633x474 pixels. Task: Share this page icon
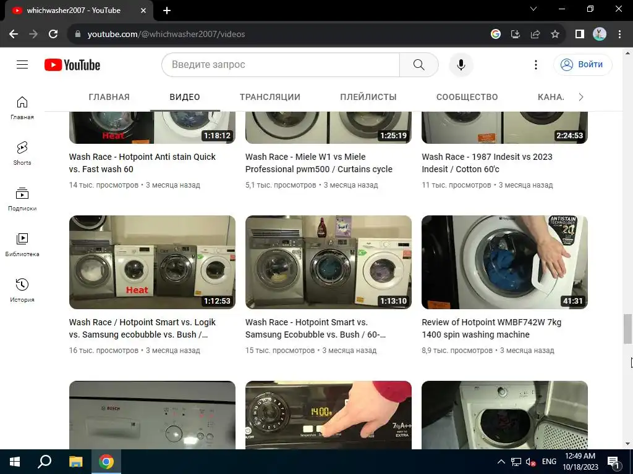coord(535,34)
